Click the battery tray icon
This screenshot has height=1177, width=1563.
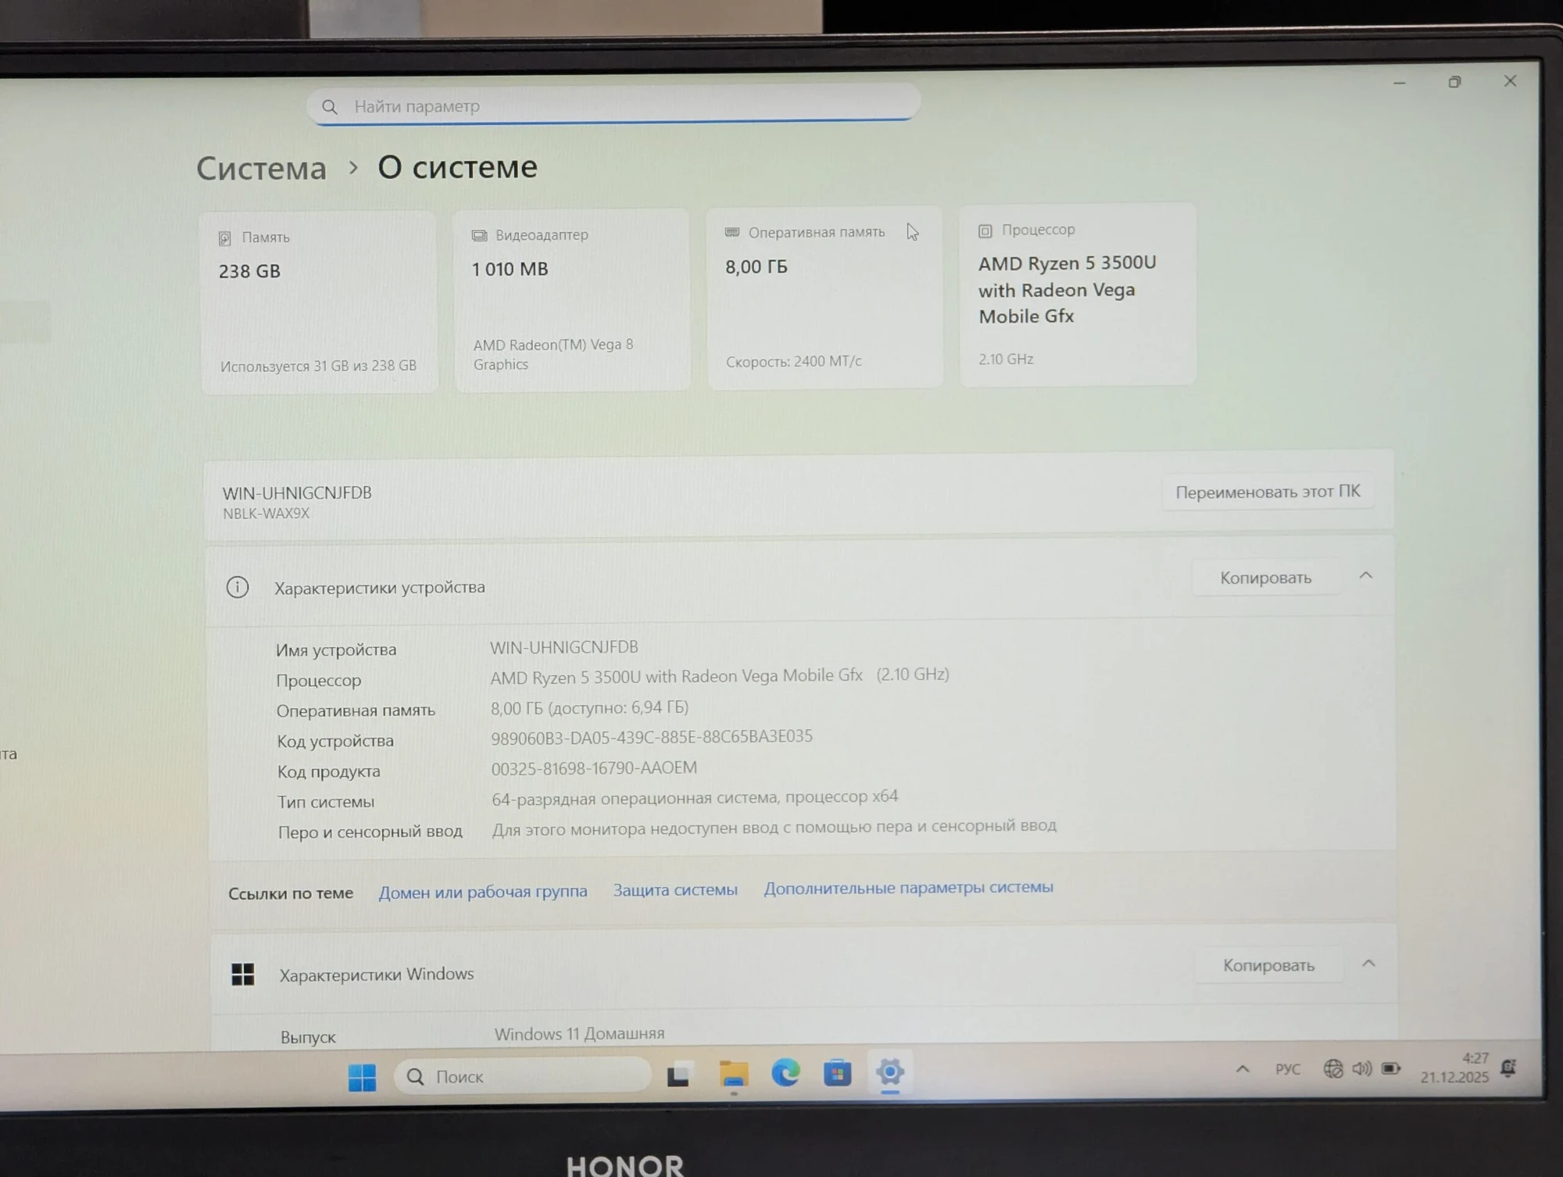pyautogui.click(x=1391, y=1068)
